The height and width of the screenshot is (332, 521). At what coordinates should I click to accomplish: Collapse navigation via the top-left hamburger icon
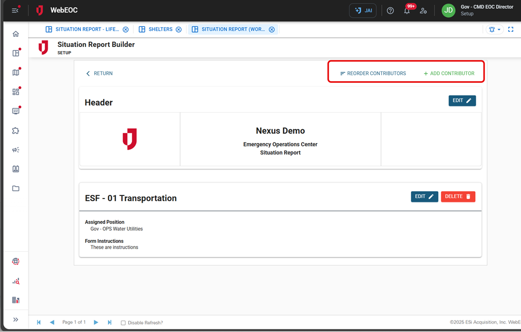14,9
